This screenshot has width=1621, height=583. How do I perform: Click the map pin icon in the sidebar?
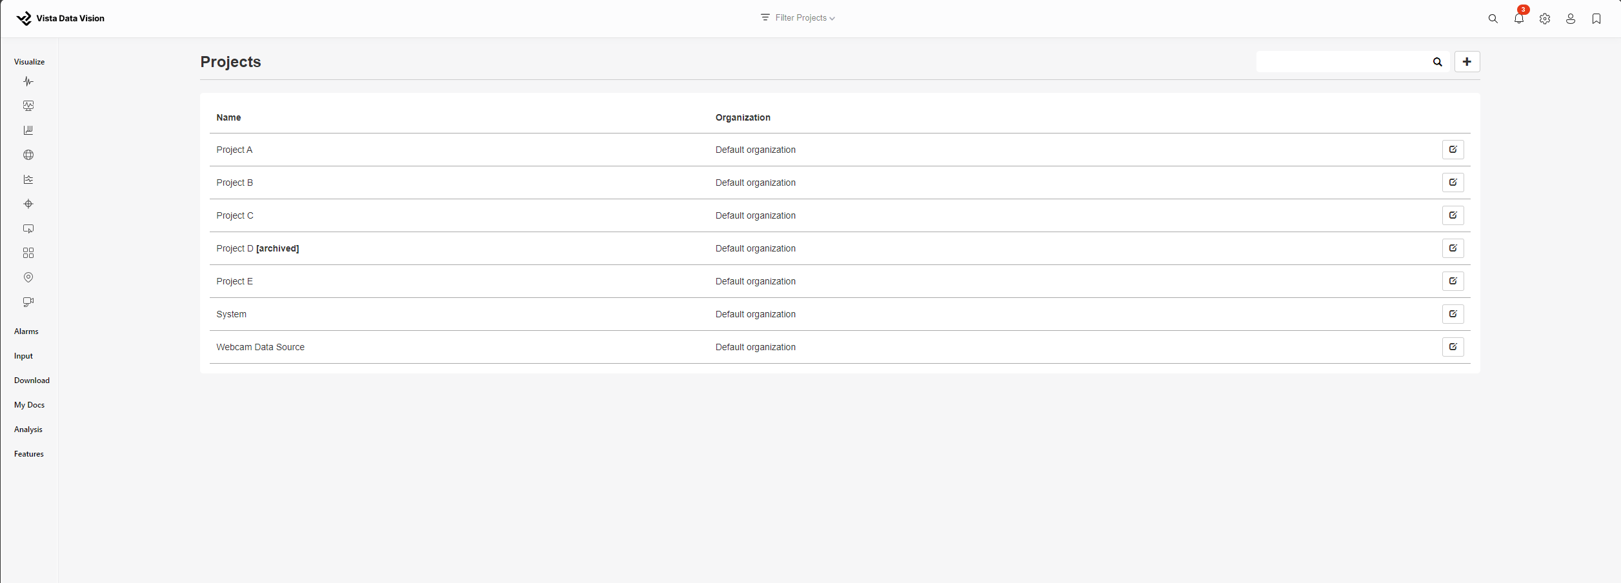(28, 277)
